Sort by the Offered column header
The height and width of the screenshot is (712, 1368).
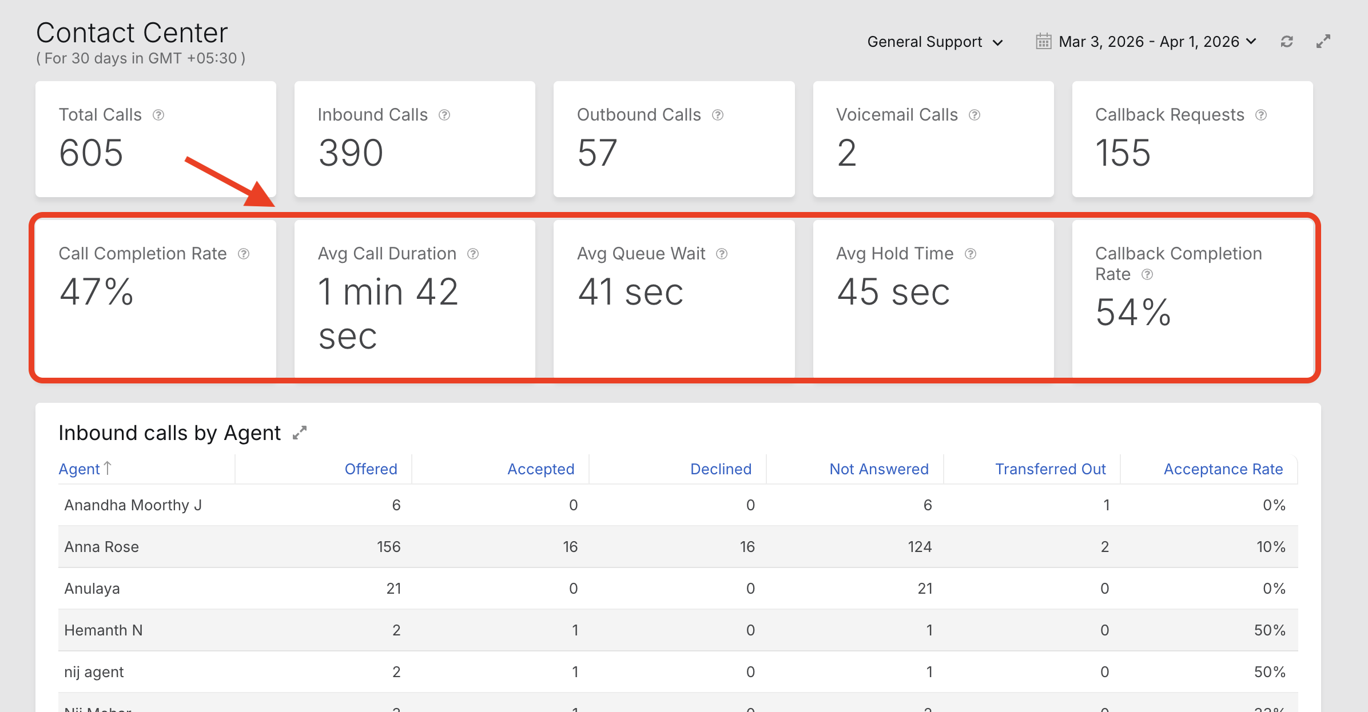point(371,469)
